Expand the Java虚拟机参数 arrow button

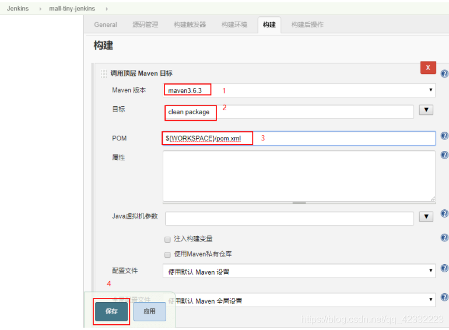coord(426,217)
